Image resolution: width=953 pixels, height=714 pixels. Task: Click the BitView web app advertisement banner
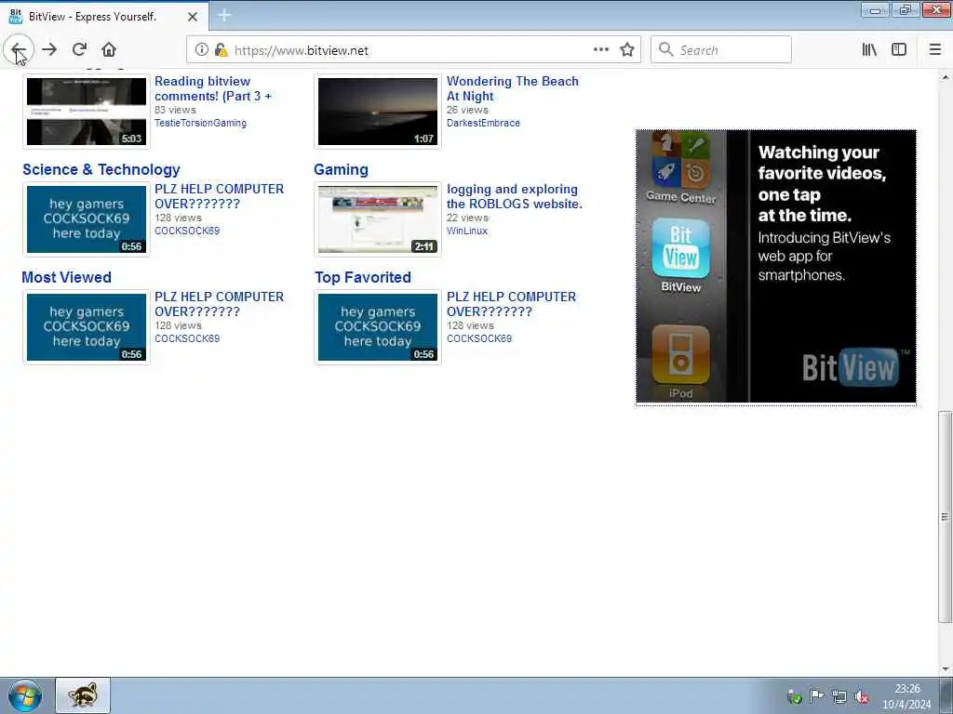776,266
